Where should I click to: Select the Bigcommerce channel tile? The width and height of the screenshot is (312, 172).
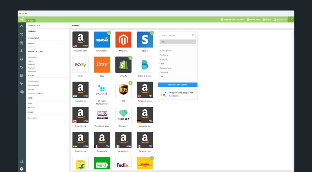click(145, 65)
